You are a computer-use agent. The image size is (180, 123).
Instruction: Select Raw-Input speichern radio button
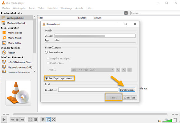coord(46,78)
